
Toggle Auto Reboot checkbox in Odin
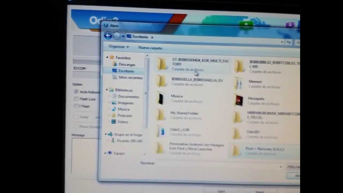pos(76,92)
